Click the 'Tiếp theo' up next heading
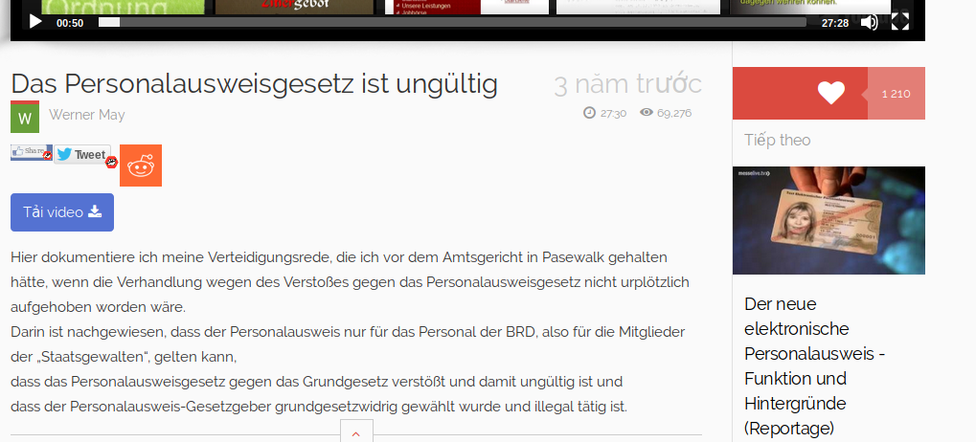This screenshot has height=442, width=976. 778,141
